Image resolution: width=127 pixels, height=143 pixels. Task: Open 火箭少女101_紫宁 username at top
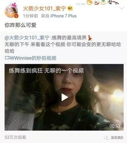click(x=45, y=8)
